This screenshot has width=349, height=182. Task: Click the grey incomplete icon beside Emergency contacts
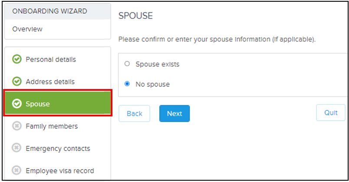coord(16,148)
